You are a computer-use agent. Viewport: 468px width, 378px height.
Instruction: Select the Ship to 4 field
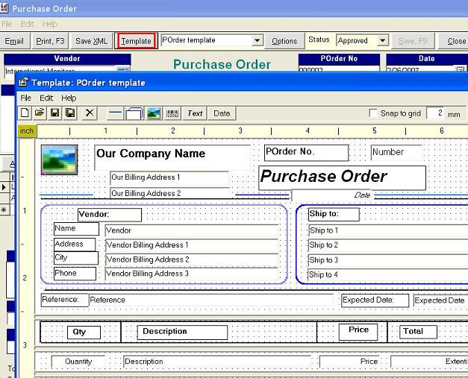[388, 274]
